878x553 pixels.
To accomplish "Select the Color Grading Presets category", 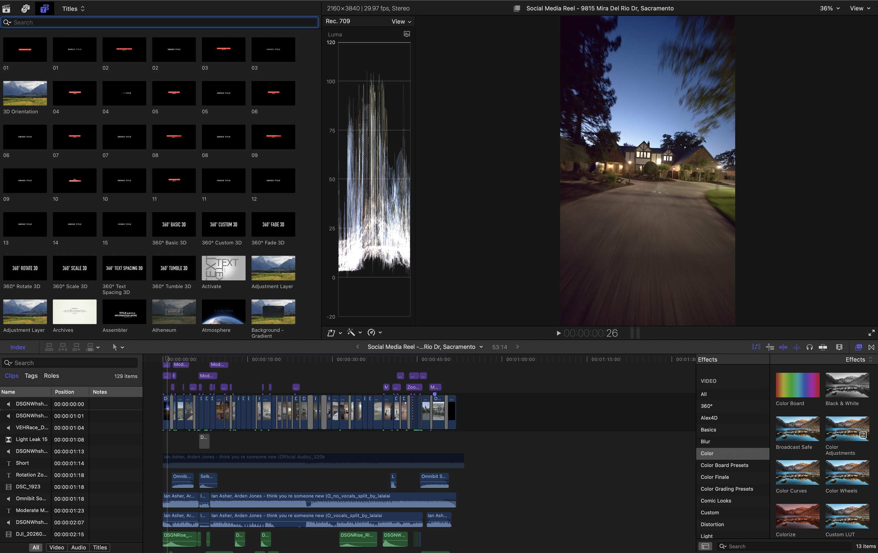I will 733,488.
